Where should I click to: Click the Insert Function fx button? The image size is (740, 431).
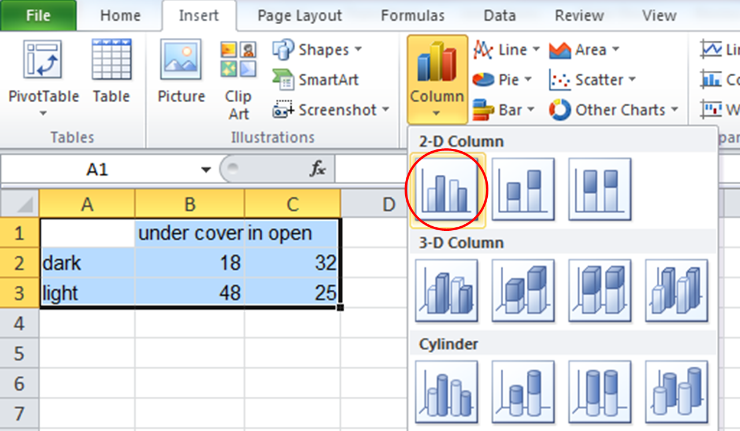pos(318,170)
